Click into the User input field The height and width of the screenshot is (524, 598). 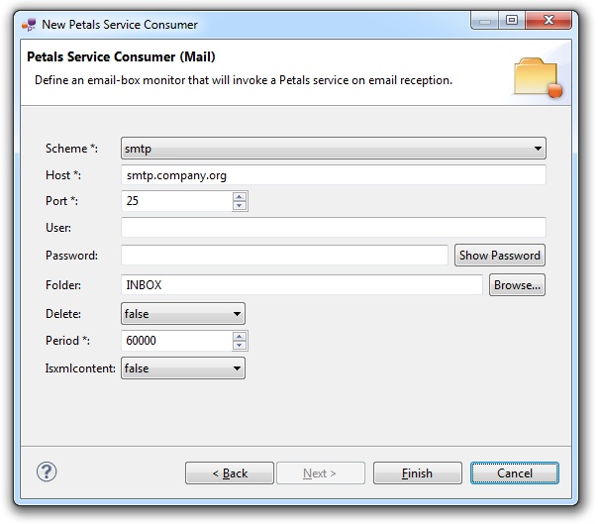(x=333, y=228)
